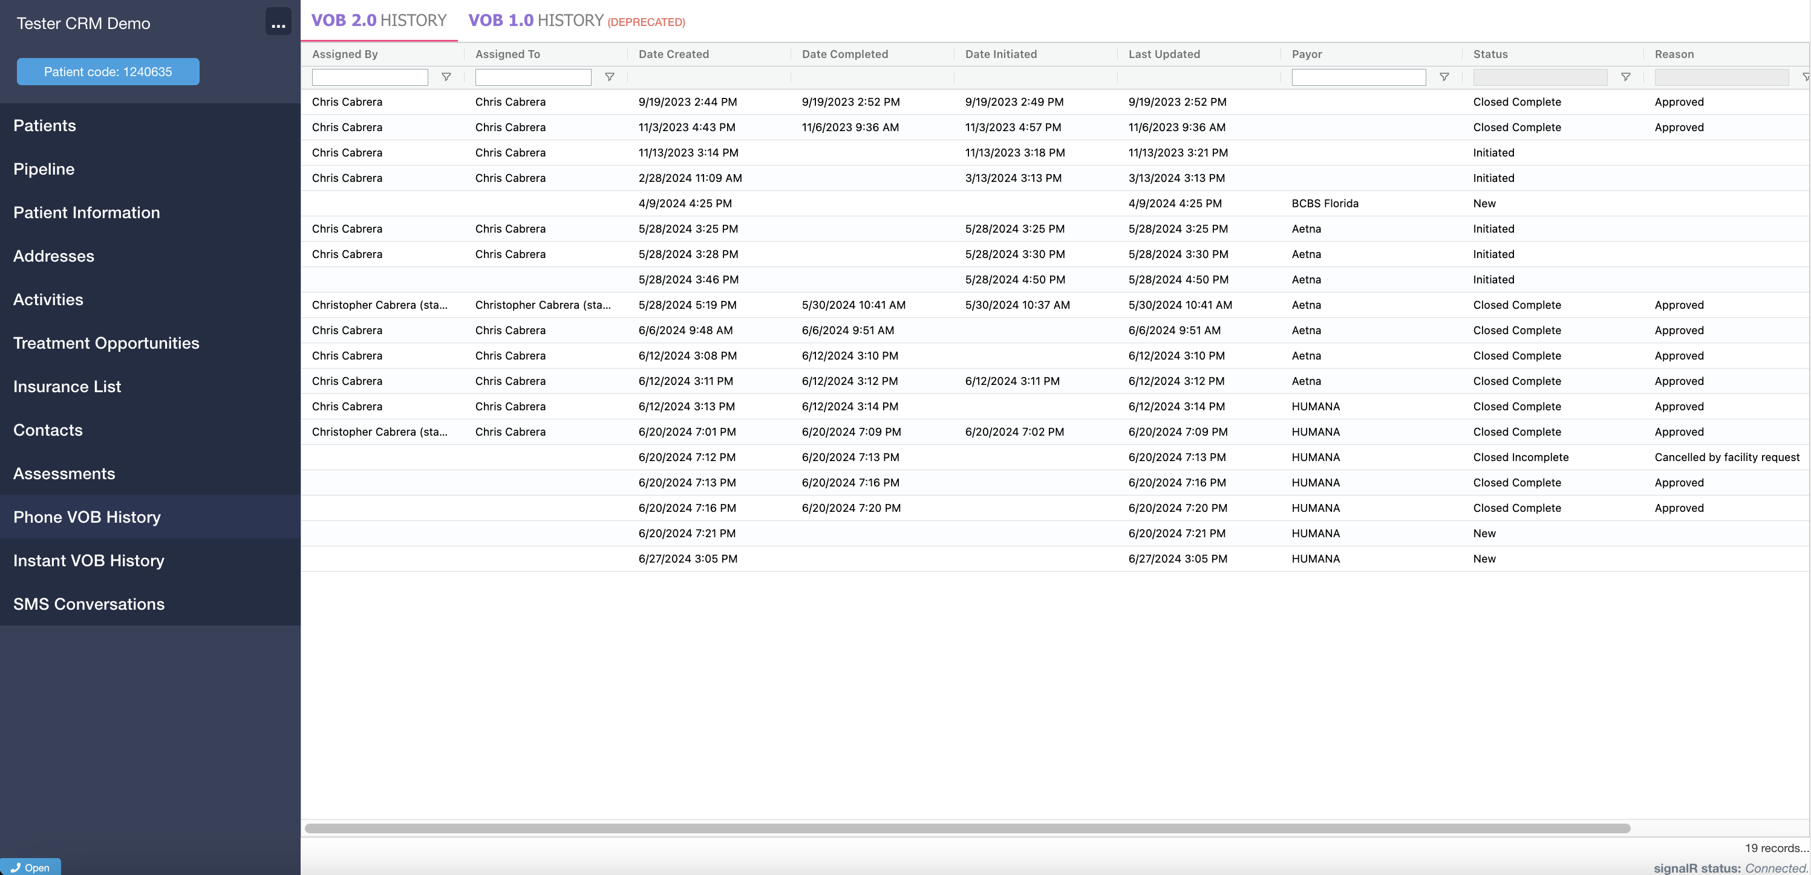The height and width of the screenshot is (875, 1811).
Task: Click the phone Open button at bottom left
Action: click(x=30, y=867)
